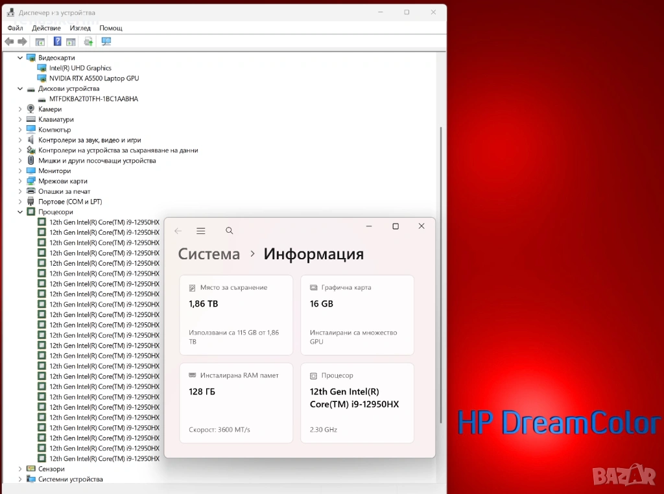664x494 pixels.
Task: Click the show/hide console tree toolbar icon
Action: 40,41
